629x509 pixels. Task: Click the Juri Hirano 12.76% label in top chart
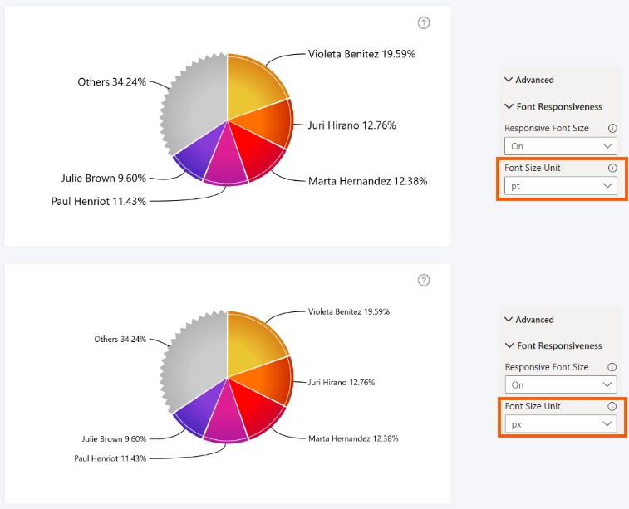click(351, 125)
